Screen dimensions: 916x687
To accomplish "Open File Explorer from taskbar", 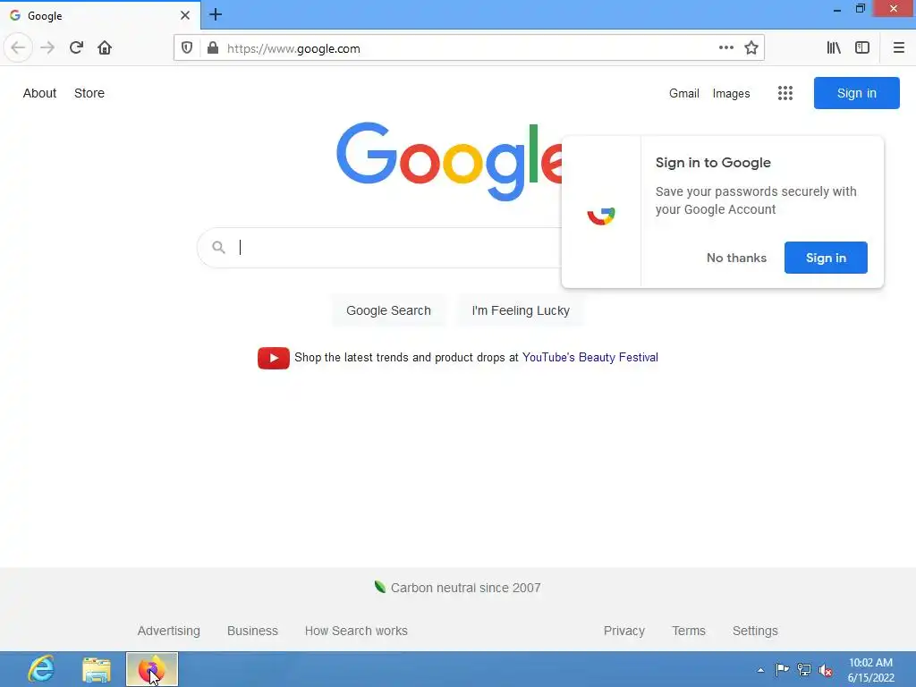I will click(x=97, y=669).
